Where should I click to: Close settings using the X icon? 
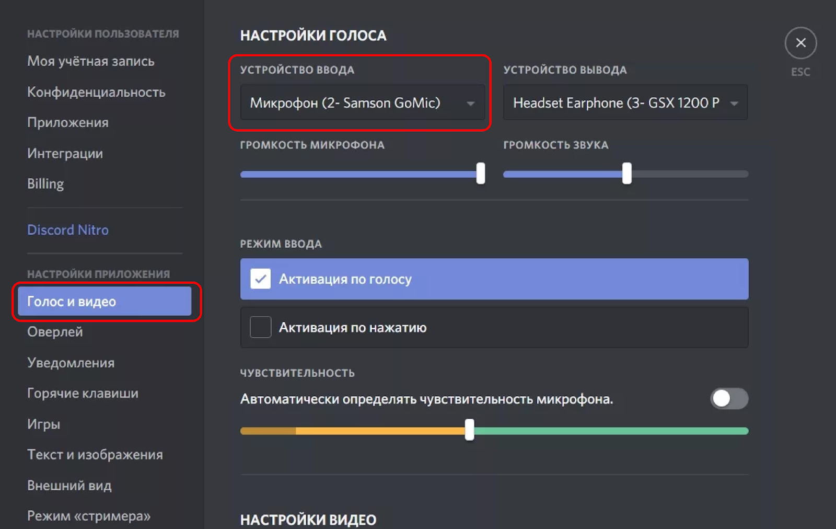[800, 43]
